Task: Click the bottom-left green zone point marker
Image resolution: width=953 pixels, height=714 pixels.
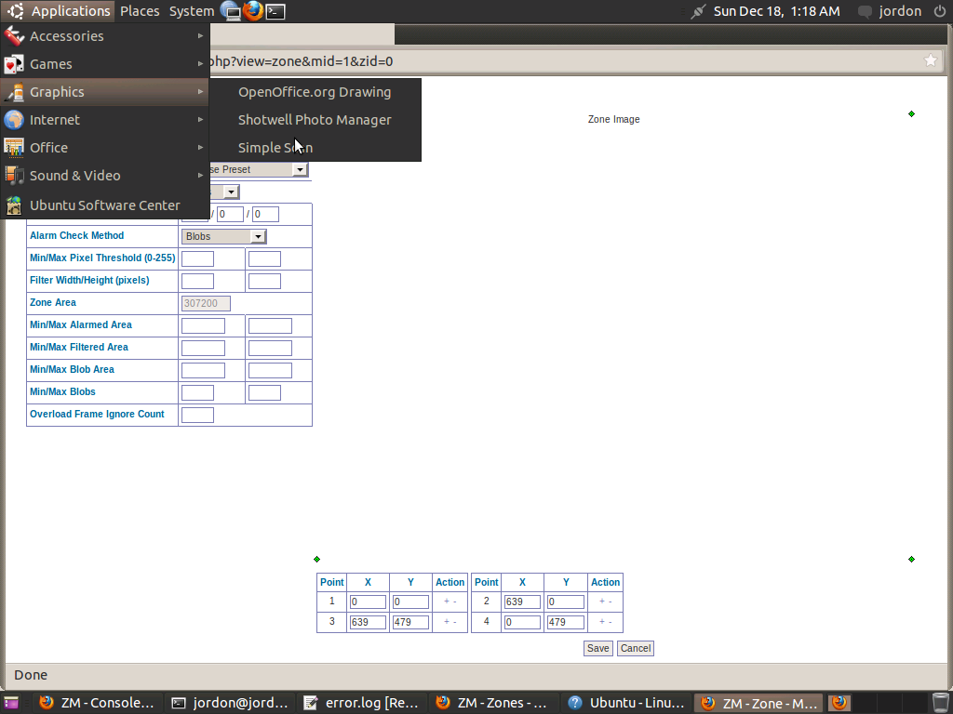Action: 316,559
